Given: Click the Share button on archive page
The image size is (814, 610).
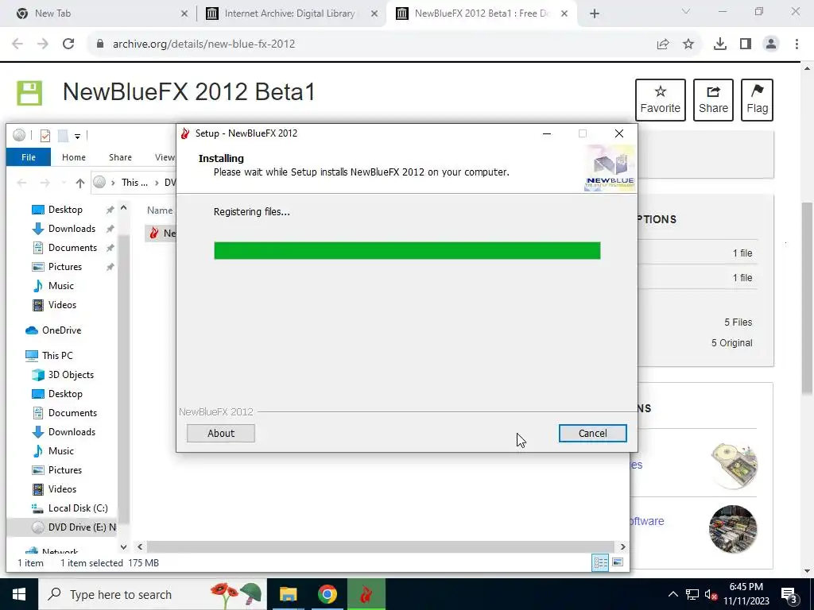Looking at the screenshot, I should click(x=713, y=100).
